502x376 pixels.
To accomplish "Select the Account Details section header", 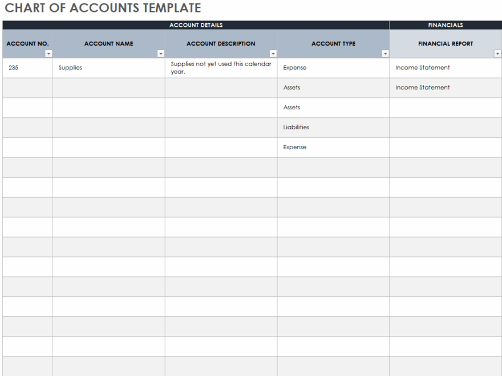I will (x=196, y=25).
